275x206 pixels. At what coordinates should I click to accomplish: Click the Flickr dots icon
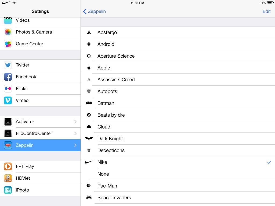tap(8, 89)
